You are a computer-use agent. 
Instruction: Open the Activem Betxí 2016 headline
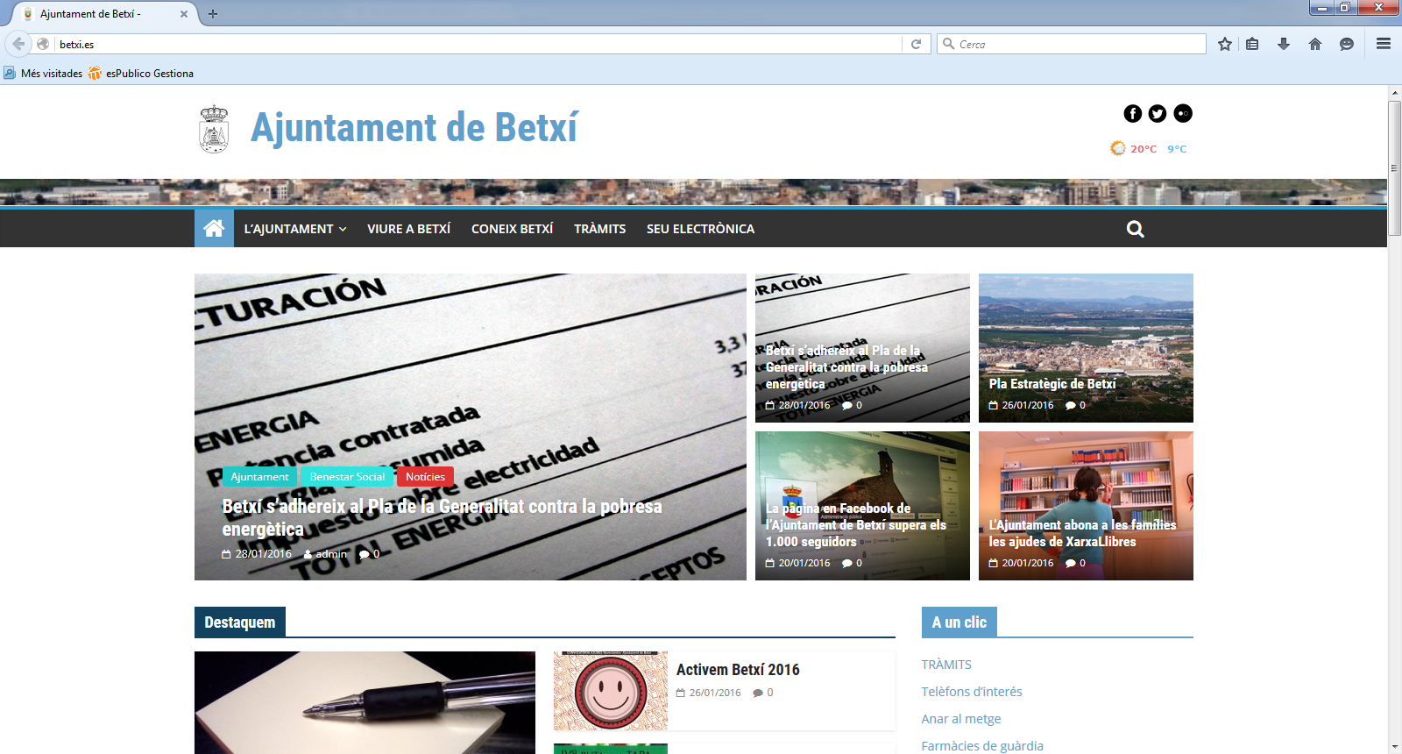click(x=738, y=670)
